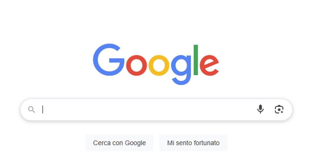323x154 pixels.
Task: Run a search using Cerca con Google
Action: (120, 143)
